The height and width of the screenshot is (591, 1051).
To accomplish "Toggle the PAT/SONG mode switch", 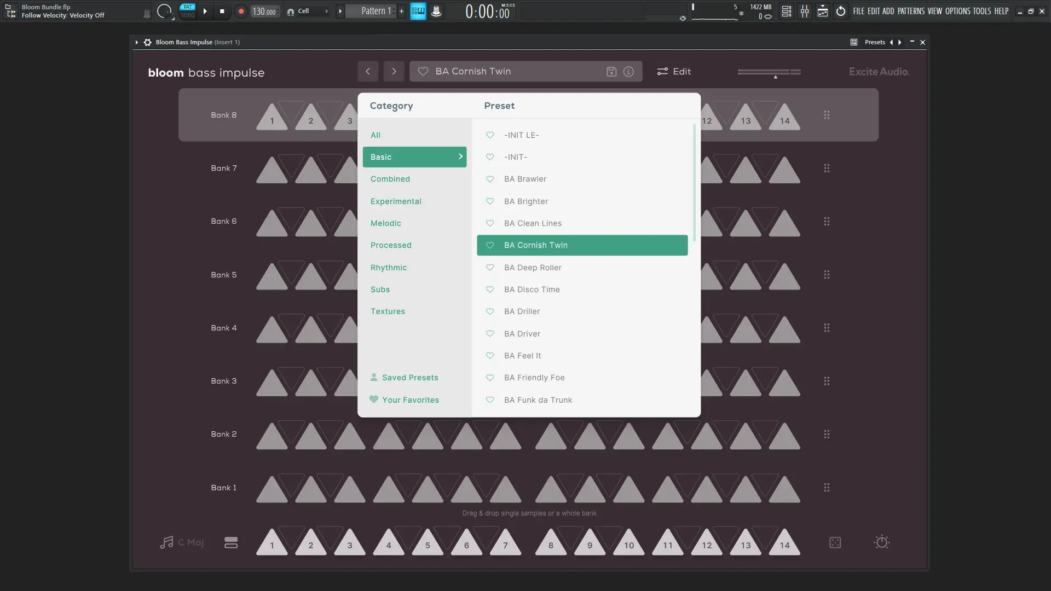I will pyautogui.click(x=188, y=11).
